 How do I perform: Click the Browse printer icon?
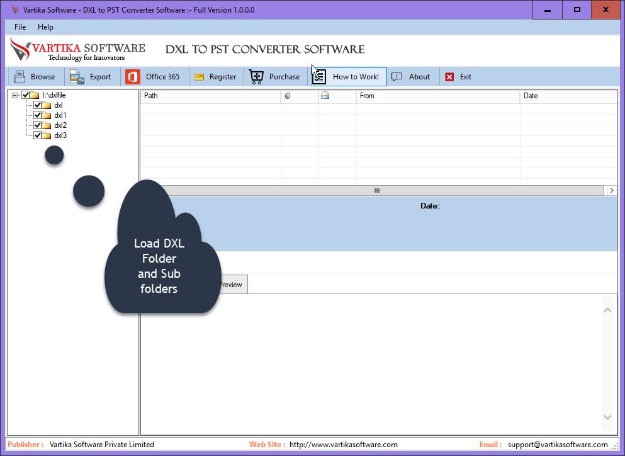pyautogui.click(x=19, y=77)
